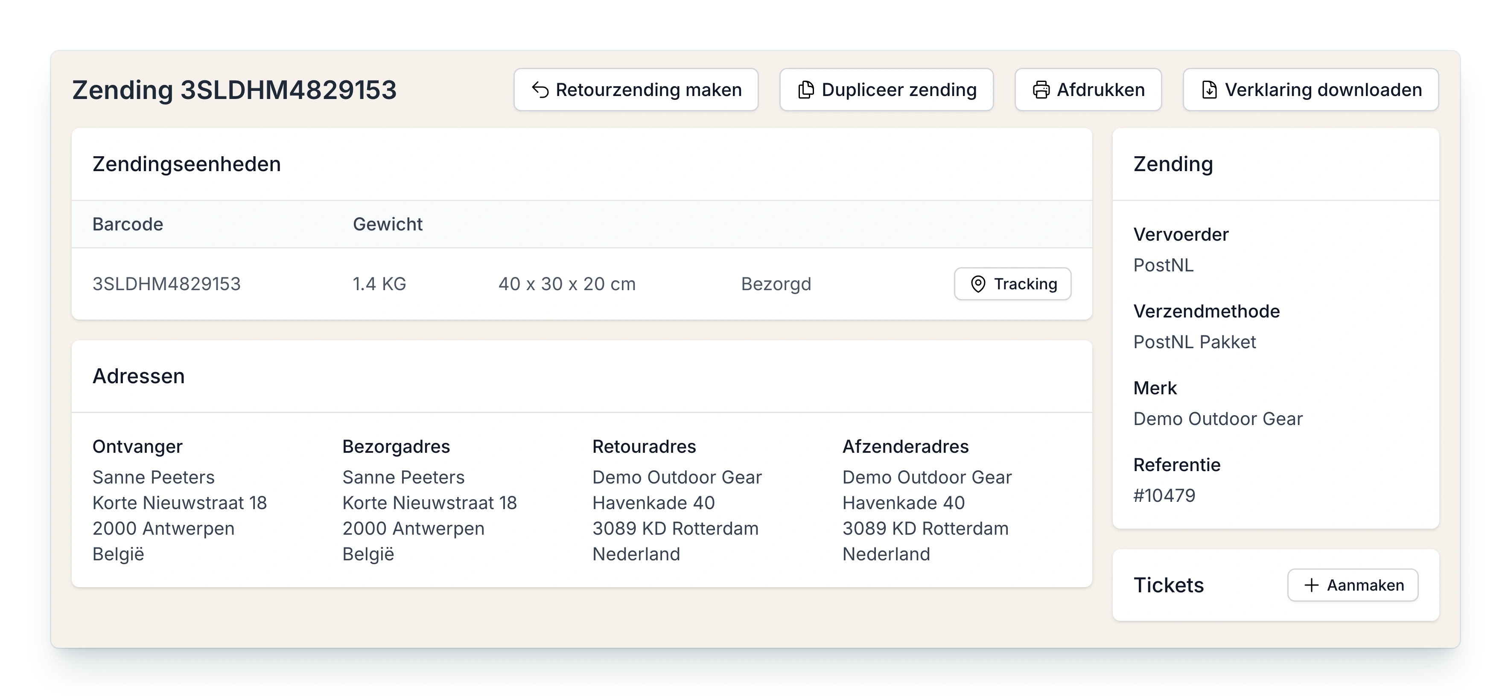The width and height of the screenshot is (1511, 699).
Task: Open Tracking for barcode 3SLDHM4829153
Action: click(1012, 284)
